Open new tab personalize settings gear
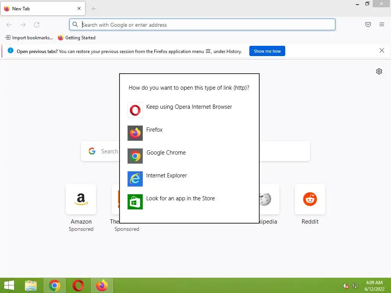This screenshot has height=293, width=391. pyautogui.click(x=379, y=71)
